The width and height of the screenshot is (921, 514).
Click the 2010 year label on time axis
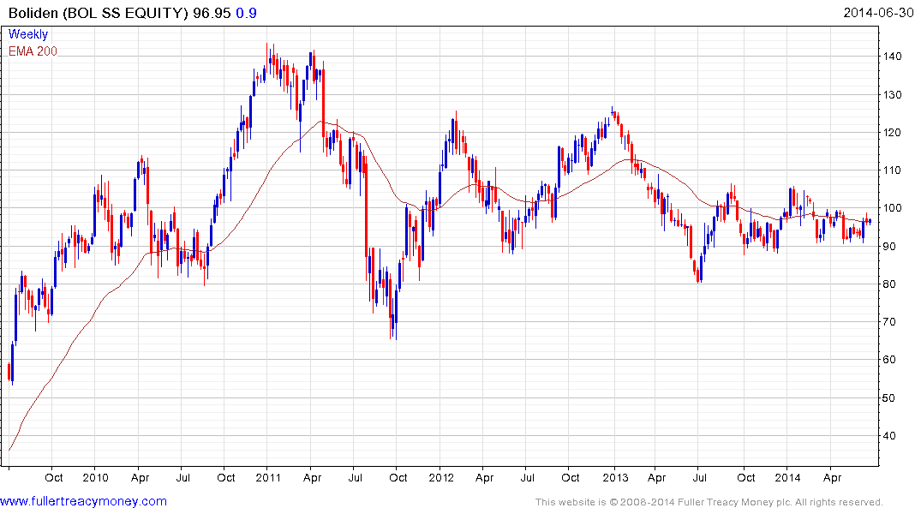point(95,477)
